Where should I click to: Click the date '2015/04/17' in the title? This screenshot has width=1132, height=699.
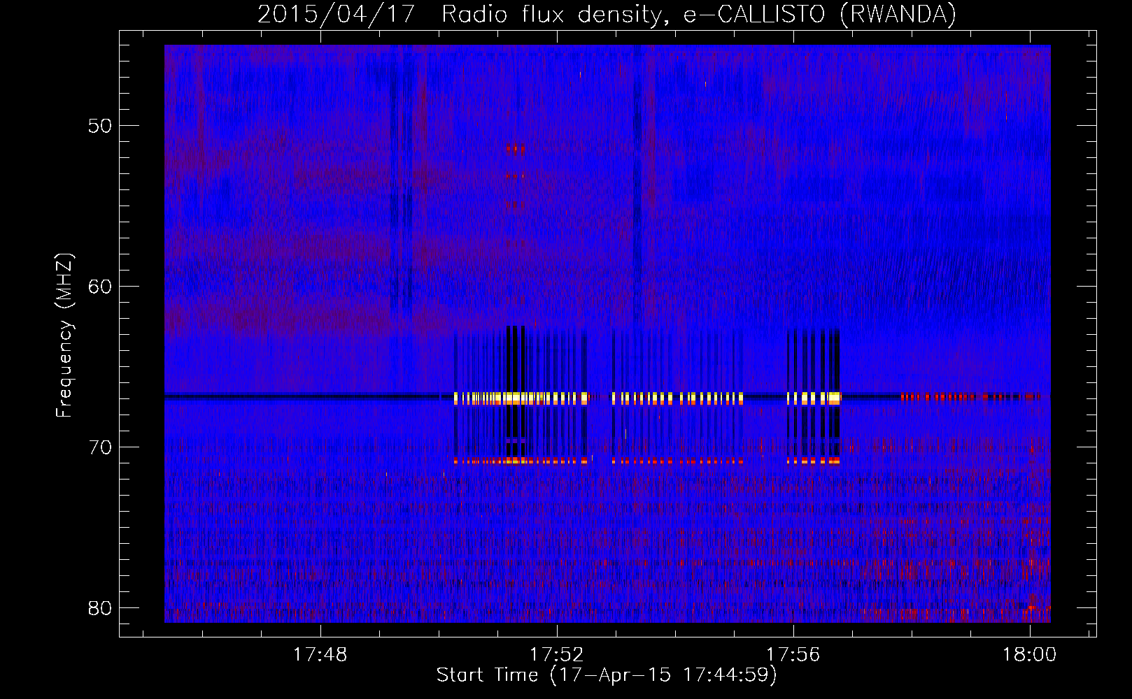337,15
